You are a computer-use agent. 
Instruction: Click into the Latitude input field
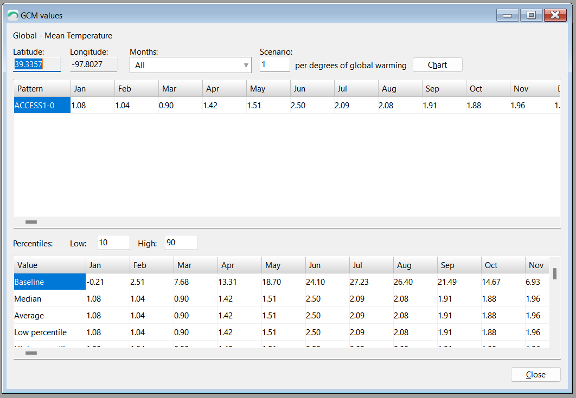pyautogui.click(x=37, y=64)
